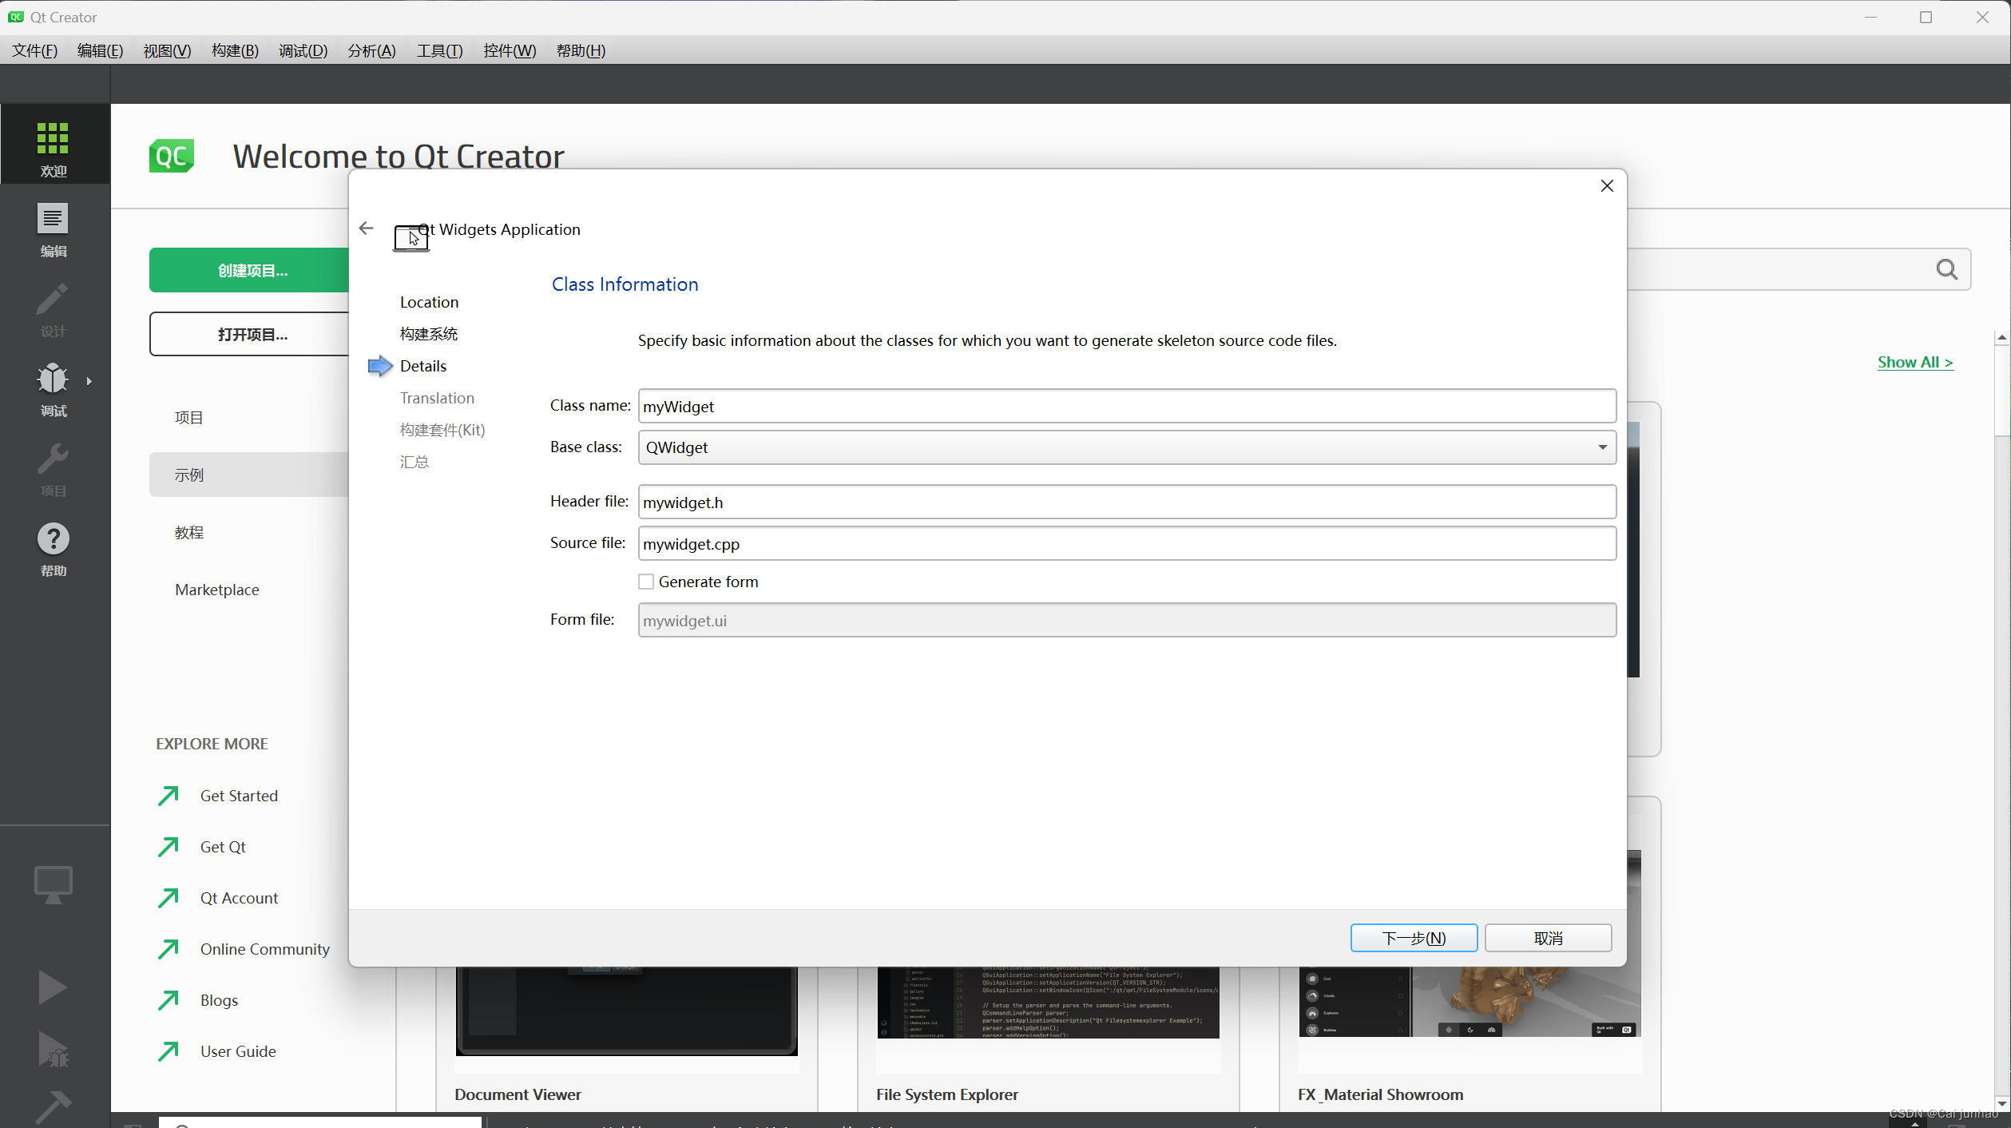Screen dimensions: 2011x1128
Task: Enable Generate form checkbox
Action: tap(645, 581)
